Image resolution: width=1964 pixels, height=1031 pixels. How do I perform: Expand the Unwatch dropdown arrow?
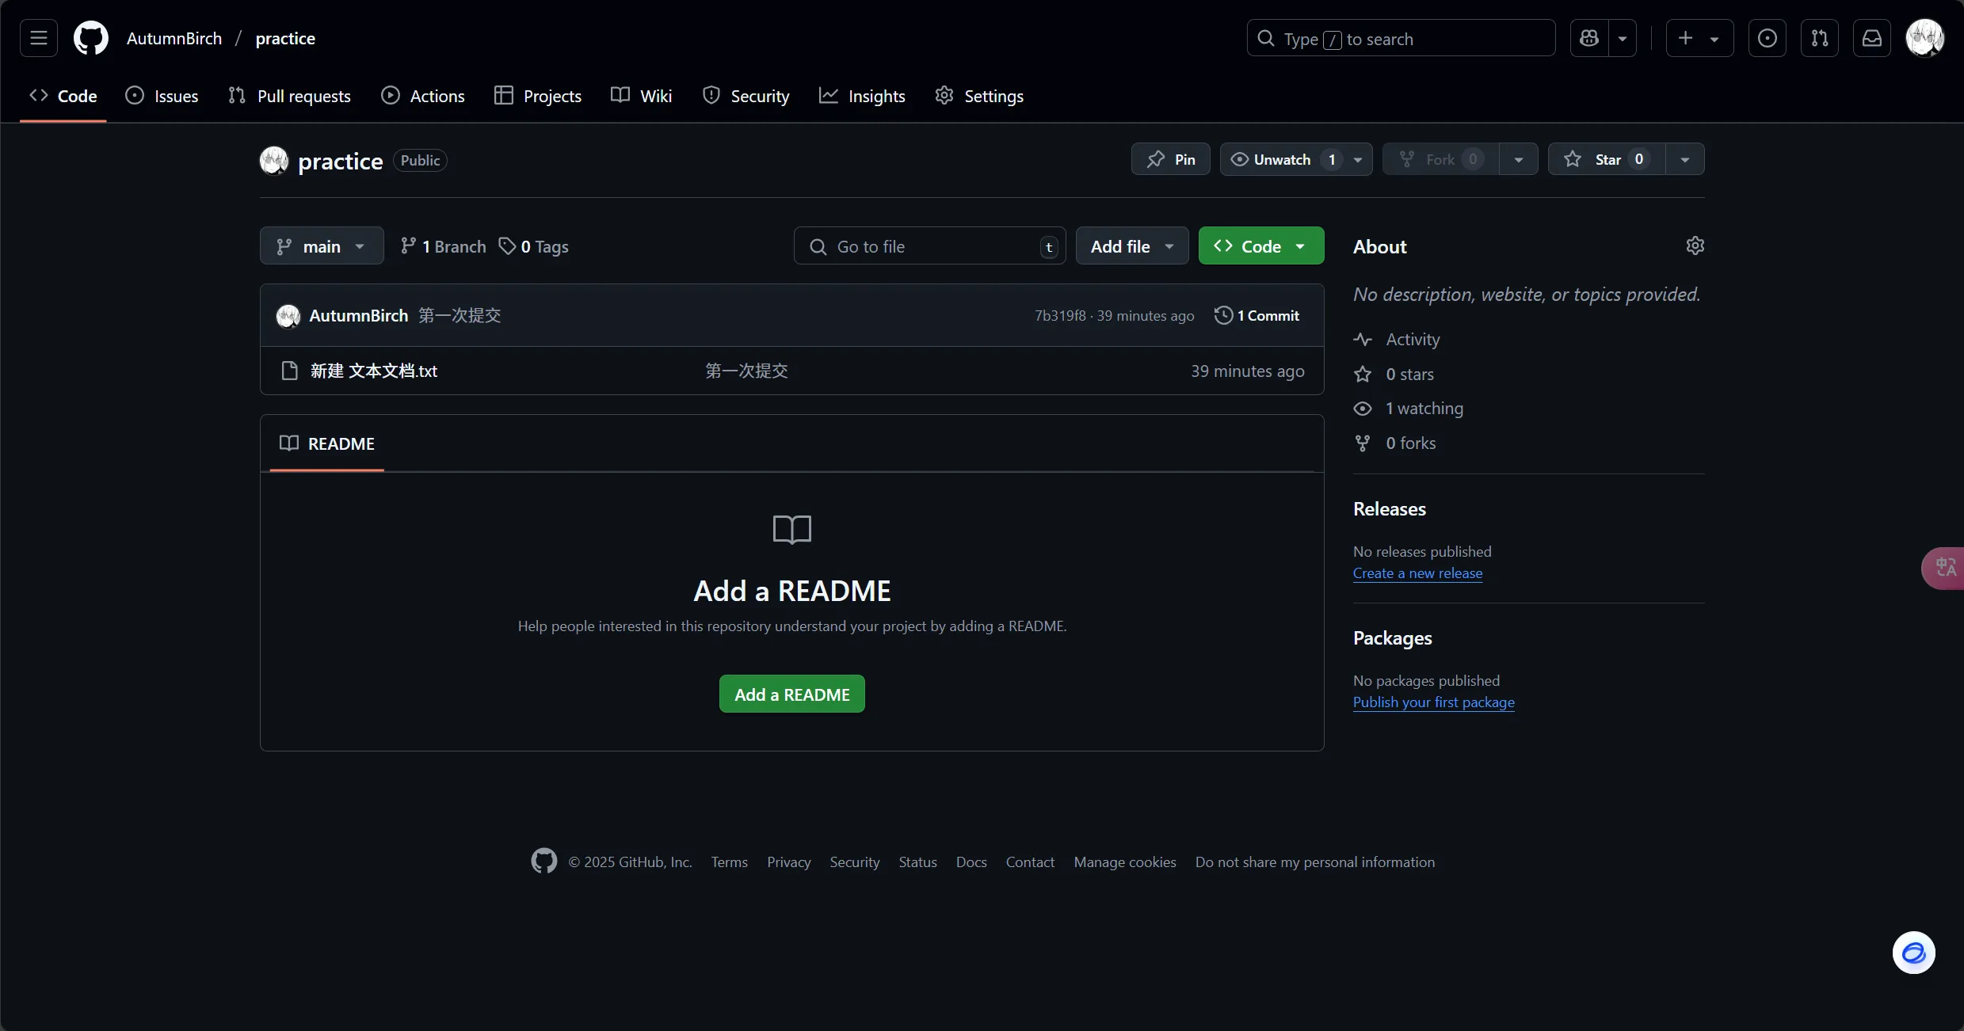[1358, 159]
